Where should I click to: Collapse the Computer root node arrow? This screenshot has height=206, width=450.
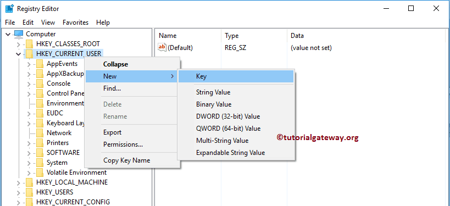pyautogui.click(x=8, y=34)
